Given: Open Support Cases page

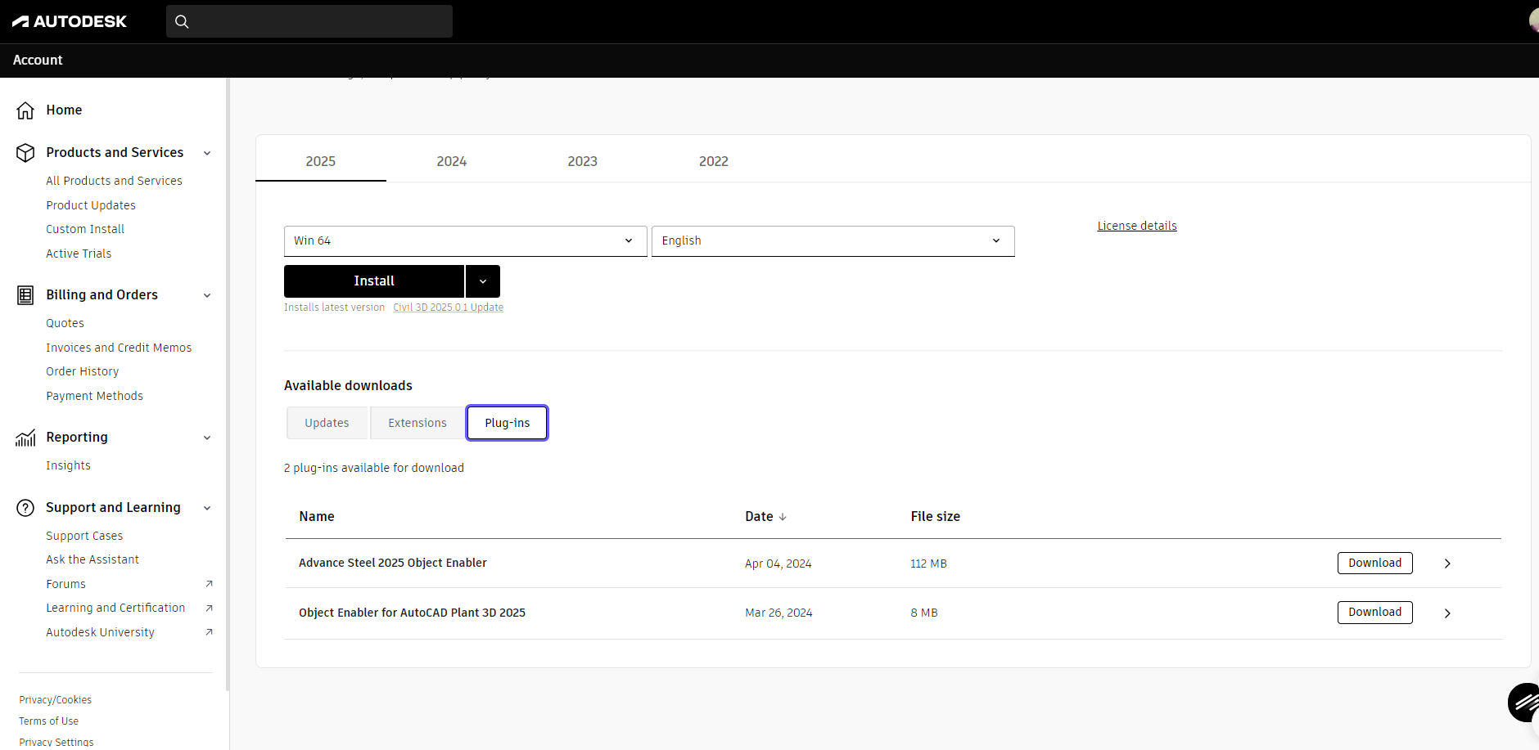Looking at the screenshot, I should pyautogui.click(x=84, y=536).
